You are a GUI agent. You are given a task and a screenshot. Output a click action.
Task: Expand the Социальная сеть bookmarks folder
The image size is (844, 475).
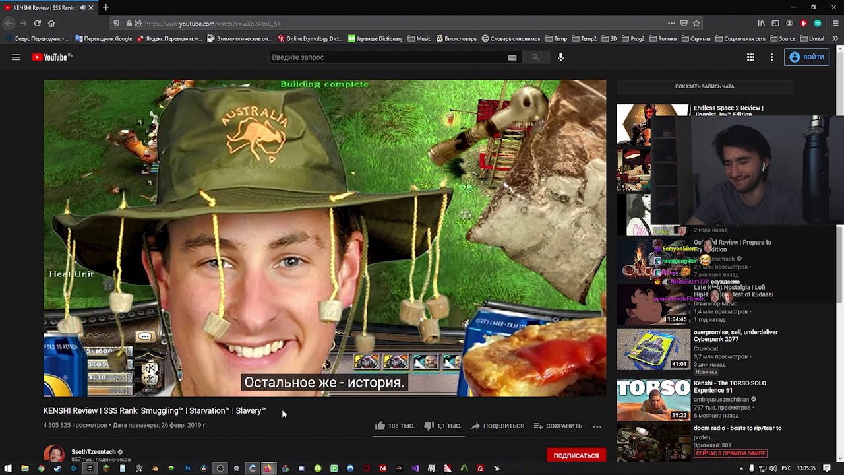pyautogui.click(x=740, y=38)
